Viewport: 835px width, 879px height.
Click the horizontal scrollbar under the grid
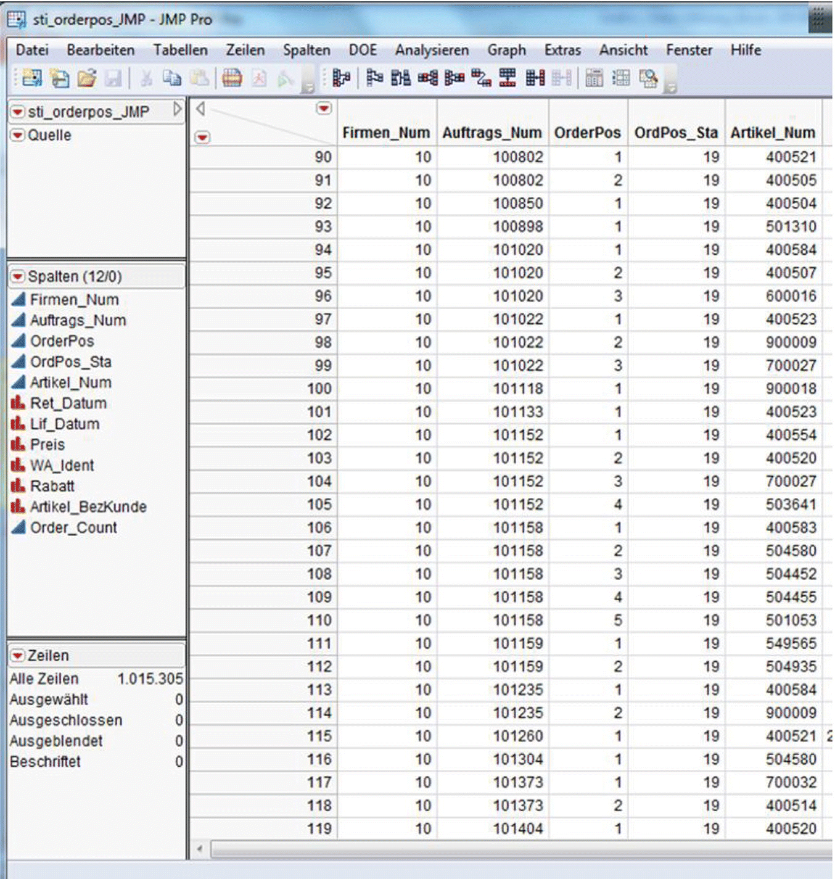[521, 849]
